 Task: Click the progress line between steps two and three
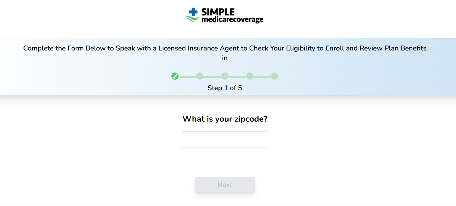[x=212, y=77]
